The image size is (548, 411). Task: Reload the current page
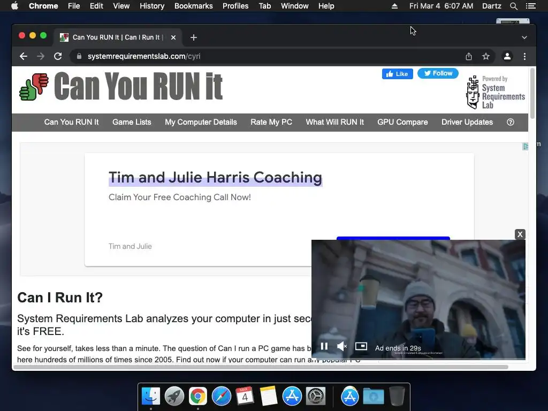pyautogui.click(x=58, y=56)
